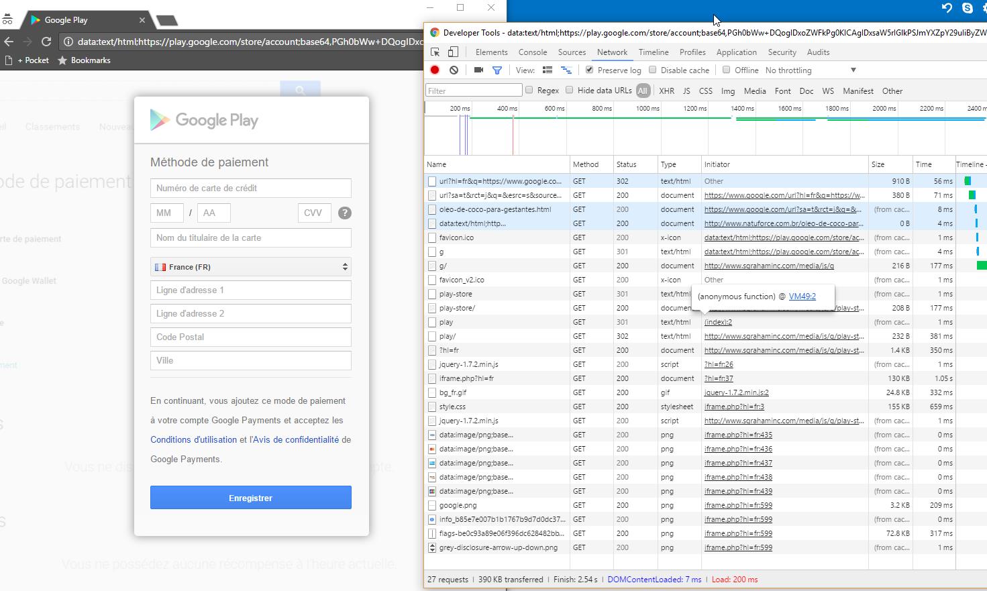Screen dimensions: 987x591
Task: Click the MM expiry month field
Action: (167, 213)
